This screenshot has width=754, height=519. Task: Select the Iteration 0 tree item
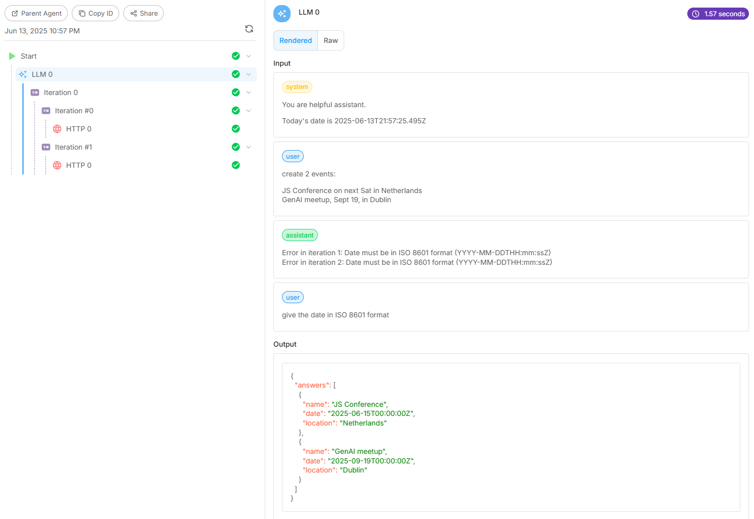[61, 92]
